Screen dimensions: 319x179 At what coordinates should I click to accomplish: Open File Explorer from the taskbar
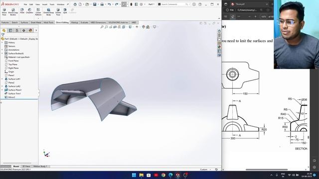pyautogui.click(x=141, y=175)
